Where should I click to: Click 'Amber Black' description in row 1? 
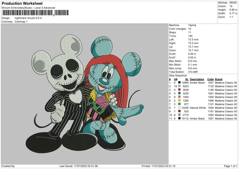(x=197, y=83)
